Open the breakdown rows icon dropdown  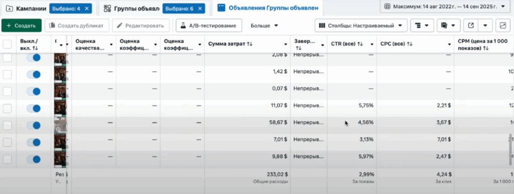pyautogui.click(x=422, y=26)
